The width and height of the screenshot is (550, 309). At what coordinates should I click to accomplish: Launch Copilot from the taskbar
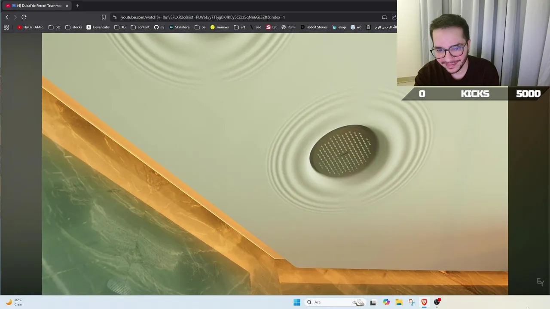point(386,302)
